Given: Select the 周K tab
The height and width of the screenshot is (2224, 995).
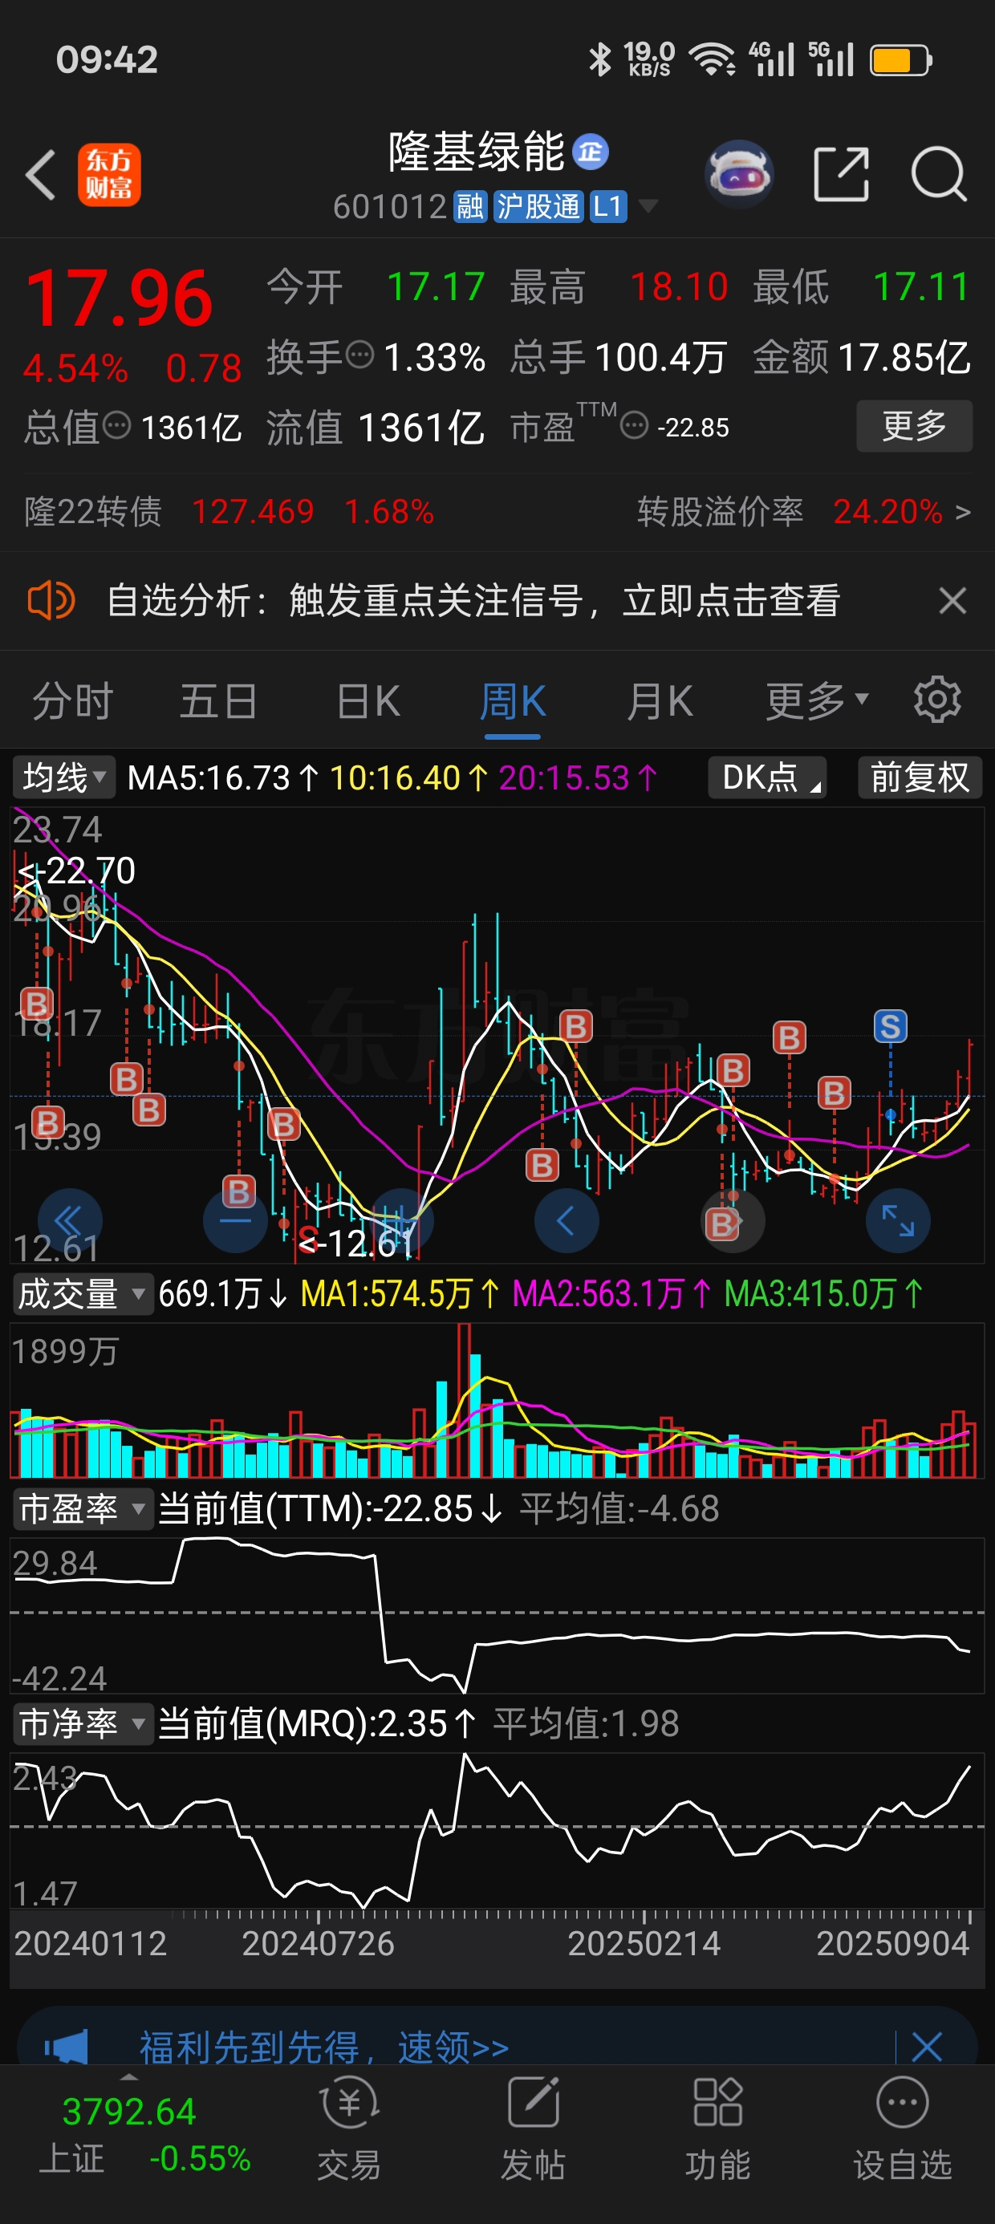Looking at the screenshot, I should (512, 700).
